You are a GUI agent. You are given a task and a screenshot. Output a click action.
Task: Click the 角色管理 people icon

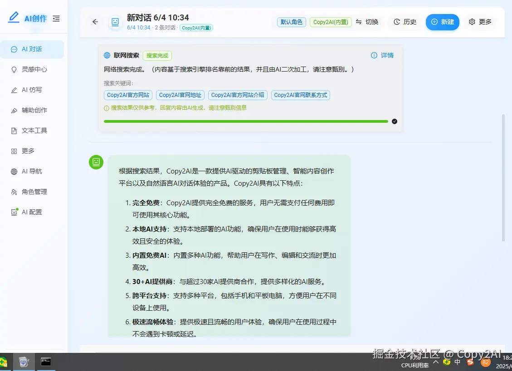pyautogui.click(x=14, y=192)
